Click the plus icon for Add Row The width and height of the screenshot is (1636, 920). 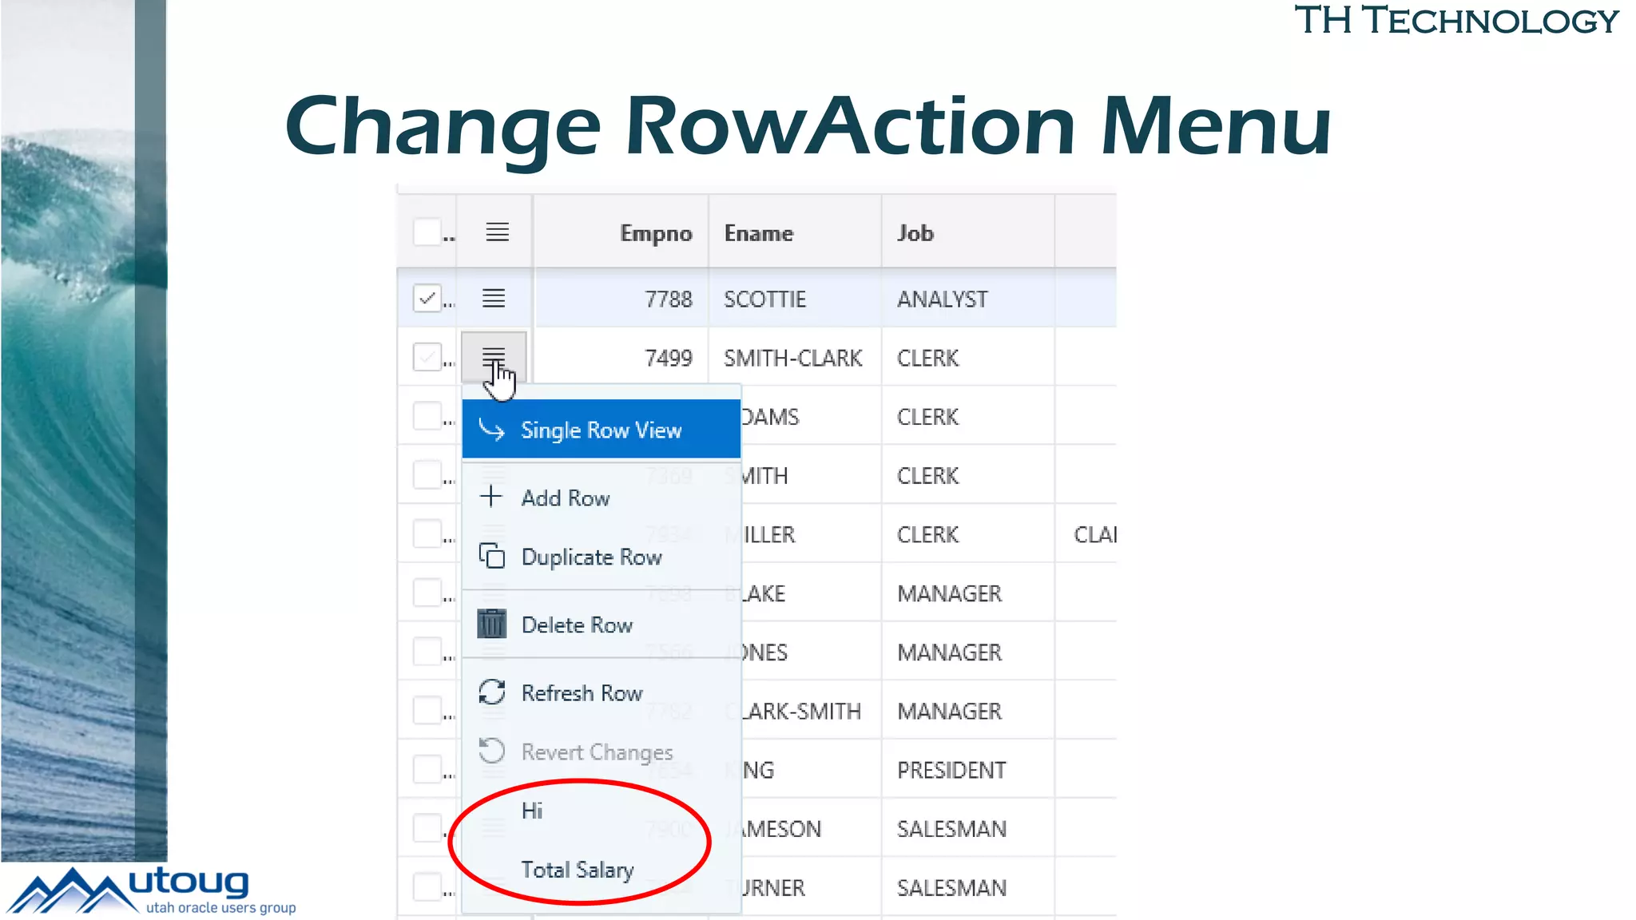491,497
